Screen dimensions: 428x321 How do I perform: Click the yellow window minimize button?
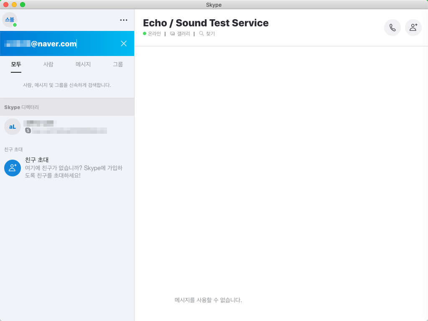click(14, 5)
